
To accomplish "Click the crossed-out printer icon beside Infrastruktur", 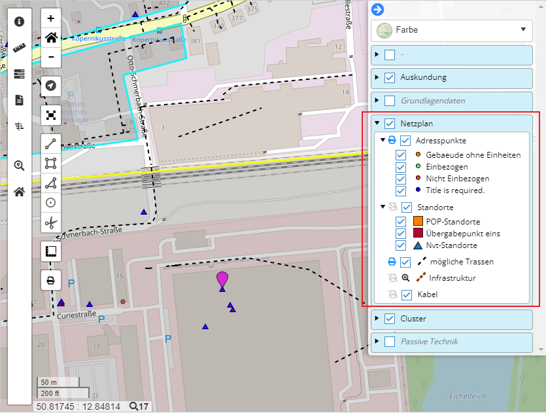I will tap(393, 278).
